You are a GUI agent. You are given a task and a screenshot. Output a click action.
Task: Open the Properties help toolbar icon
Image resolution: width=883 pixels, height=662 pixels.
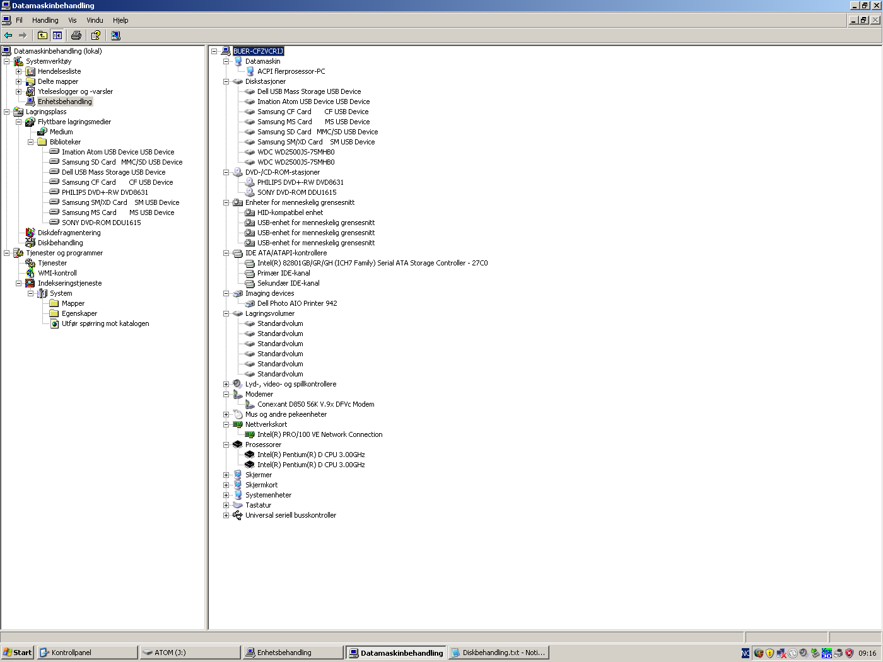click(x=96, y=35)
